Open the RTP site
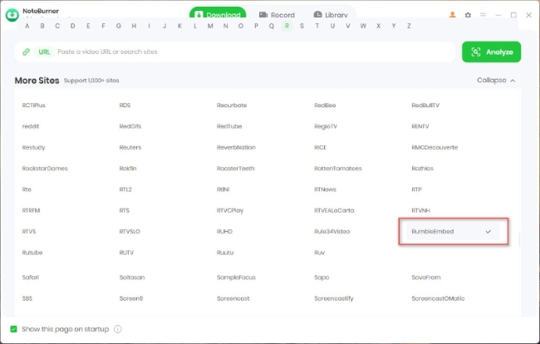This screenshot has width=540, height=344. (x=416, y=189)
